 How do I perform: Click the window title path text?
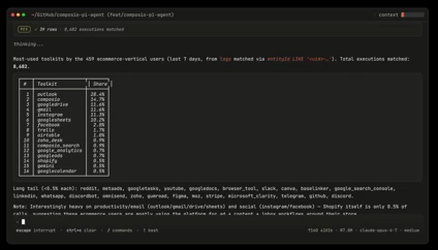pos(102,15)
